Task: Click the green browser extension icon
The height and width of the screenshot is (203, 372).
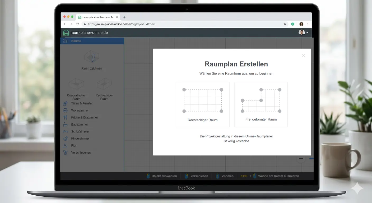Action: click(293, 24)
